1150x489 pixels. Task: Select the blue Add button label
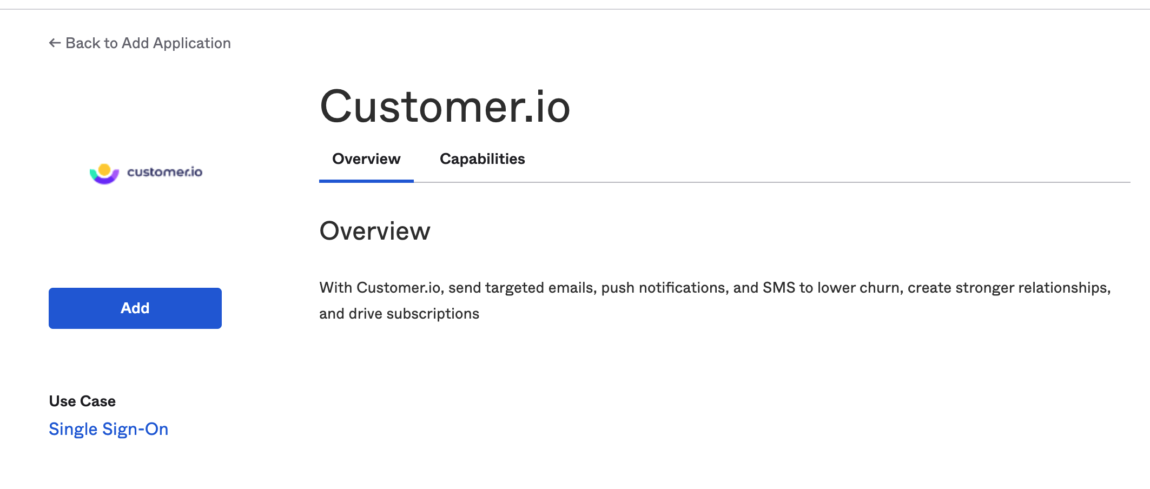135,308
